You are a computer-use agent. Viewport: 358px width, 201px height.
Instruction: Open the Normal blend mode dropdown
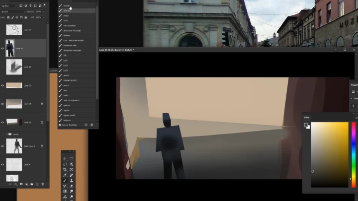coord(13,11)
